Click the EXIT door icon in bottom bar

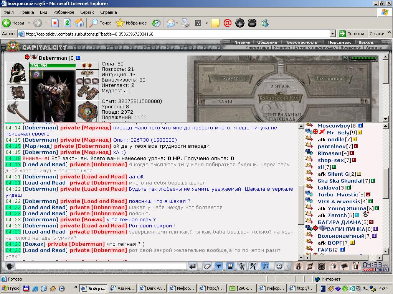tap(356, 266)
